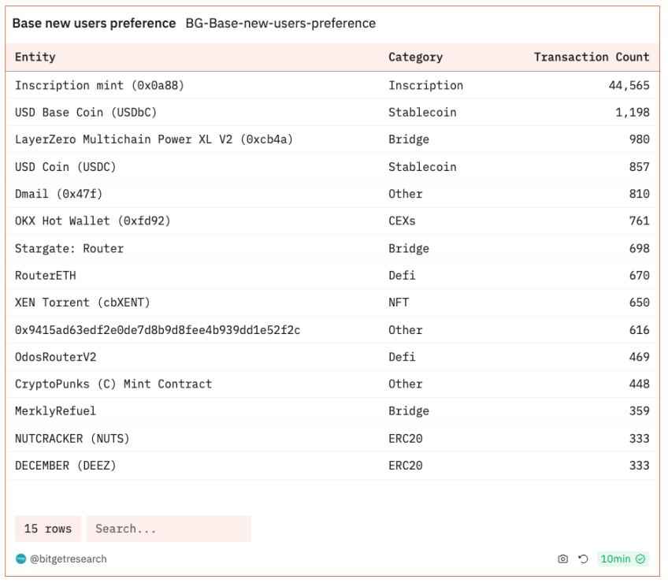The height and width of the screenshot is (583, 668).
Task: Click the 44,565 transaction count value
Action: click(629, 85)
